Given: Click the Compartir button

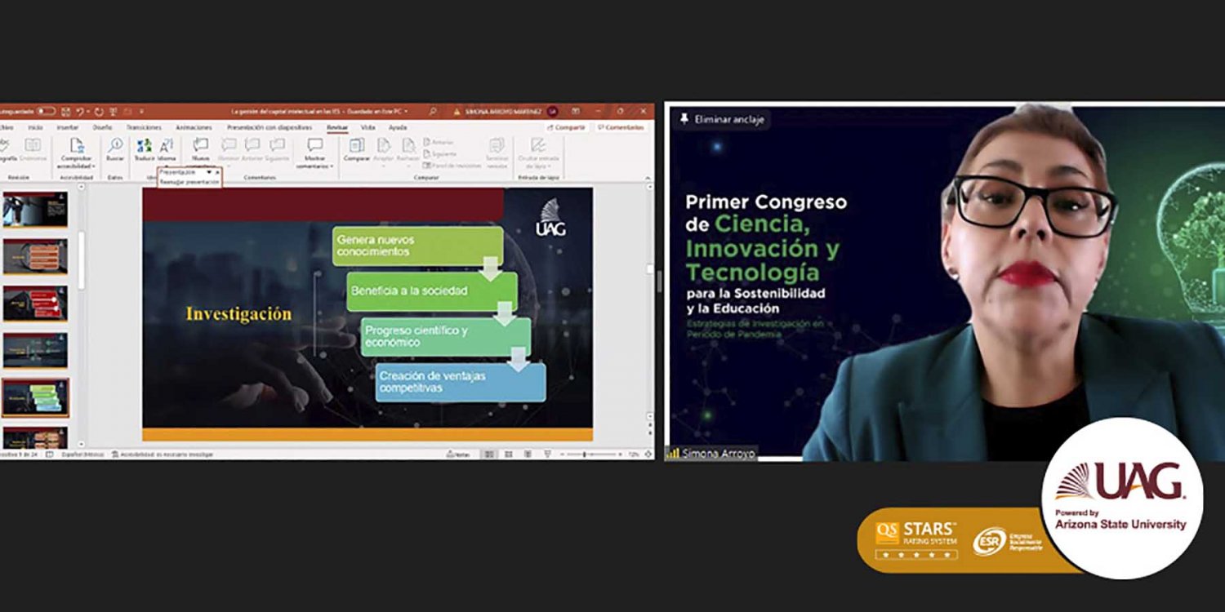Looking at the screenshot, I should click(x=566, y=127).
